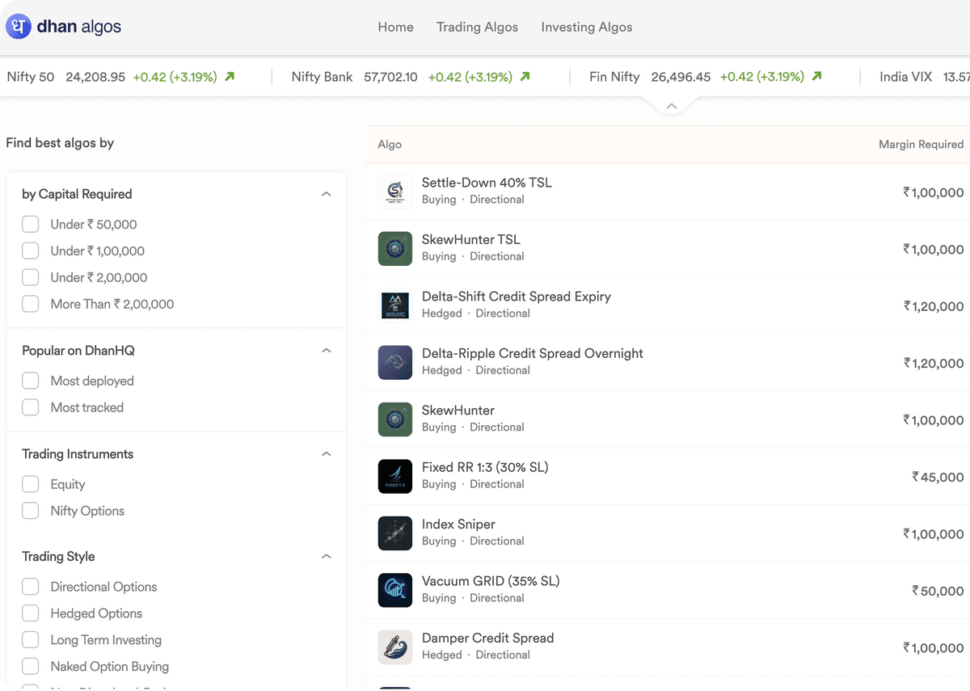This screenshot has width=970, height=691.
Task: Collapse the Trading Instruments section
Action: tap(327, 454)
